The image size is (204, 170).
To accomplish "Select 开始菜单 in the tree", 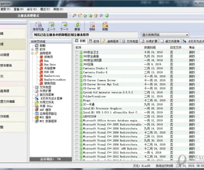I will 50,68.
